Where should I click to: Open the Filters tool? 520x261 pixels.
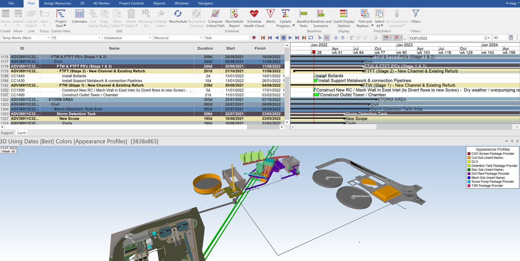click(x=416, y=17)
